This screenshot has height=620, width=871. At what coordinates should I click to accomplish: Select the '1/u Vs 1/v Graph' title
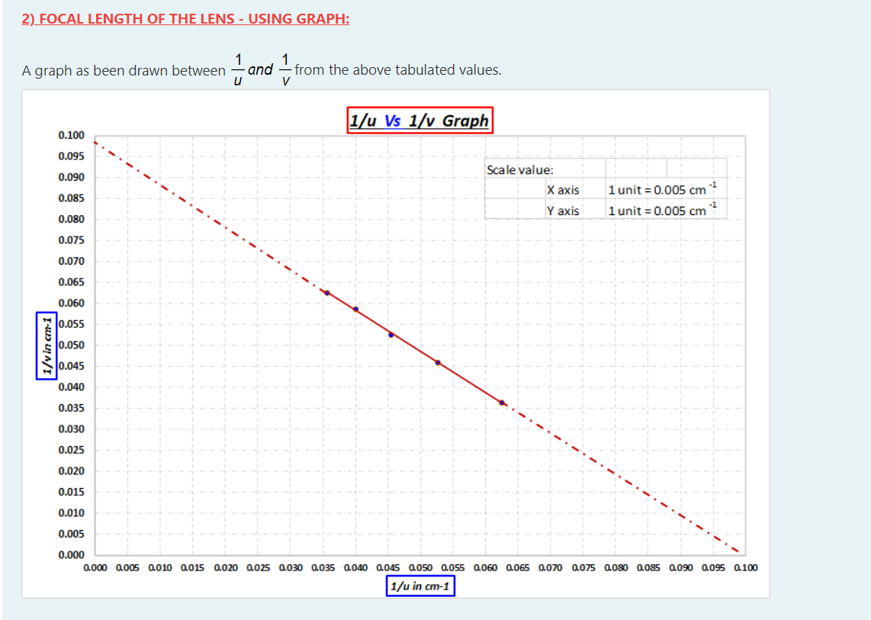pyautogui.click(x=420, y=120)
